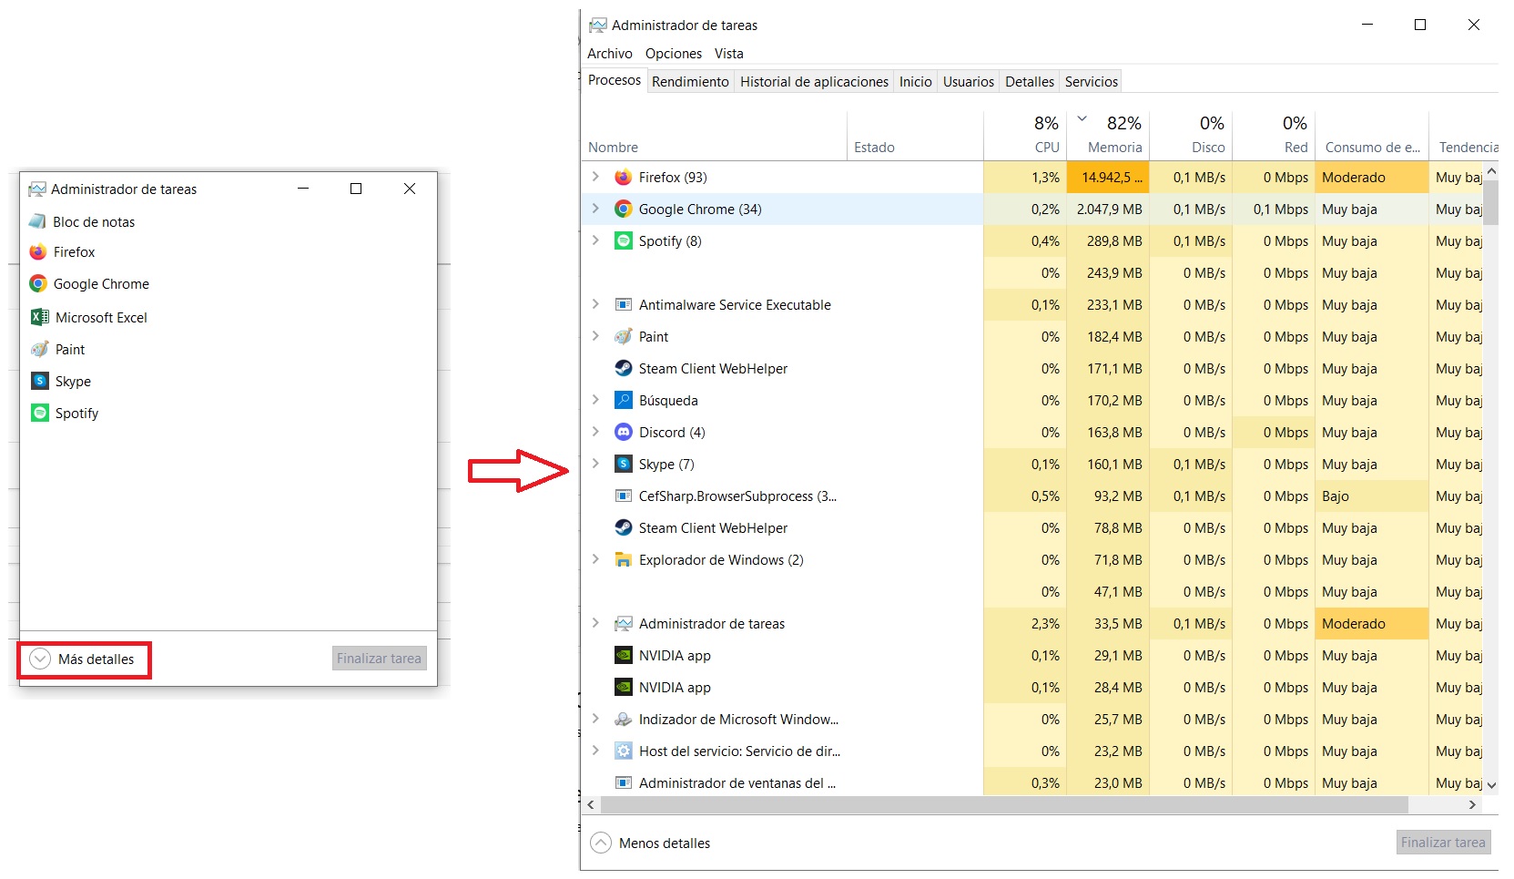Expand the Google Chrome (34) process group
The width and height of the screenshot is (1514, 879).
(595, 209)
